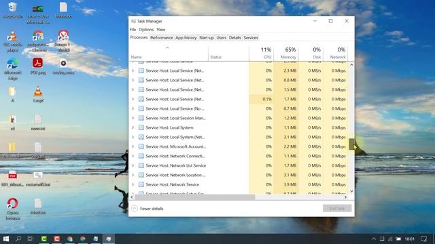
Task: Open the Recycle Bin desktop icon
Action: [x=12, y=9]
